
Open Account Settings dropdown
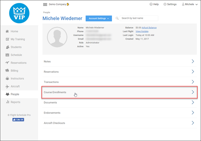click(99, 18)
